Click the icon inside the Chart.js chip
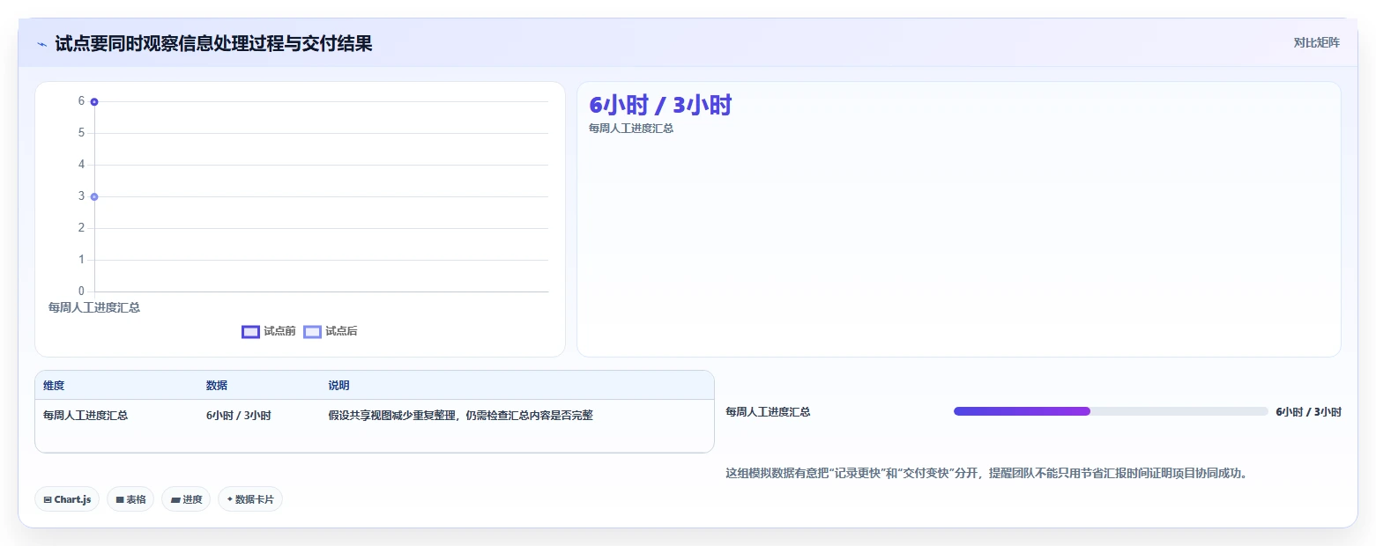The height and width of the screenshot is (546, 1376). coord(48,499)
